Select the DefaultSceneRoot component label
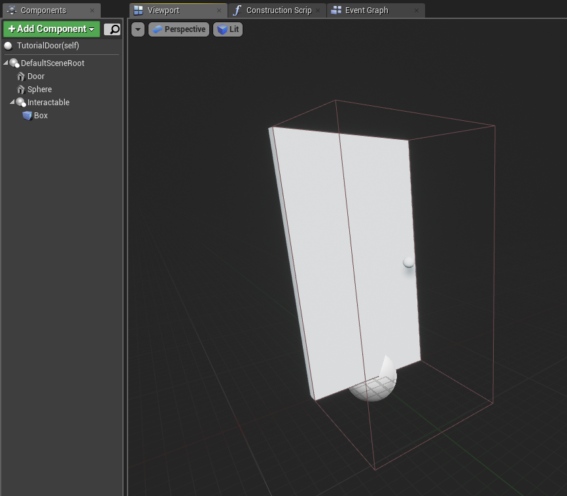 52,63
